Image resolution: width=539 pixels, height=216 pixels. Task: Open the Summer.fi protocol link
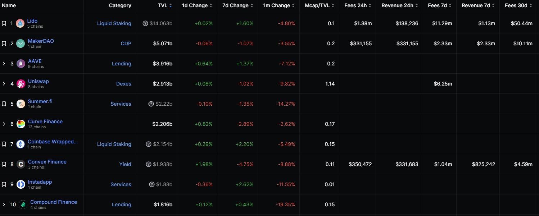[40, 101]
